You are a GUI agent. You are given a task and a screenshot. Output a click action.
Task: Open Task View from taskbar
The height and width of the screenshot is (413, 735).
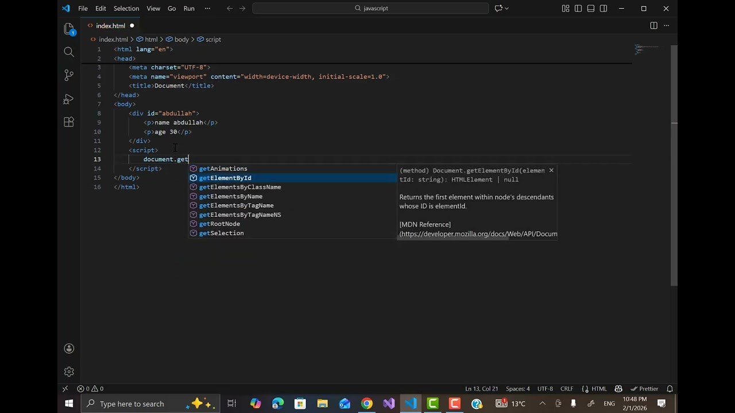coord(231,404)
